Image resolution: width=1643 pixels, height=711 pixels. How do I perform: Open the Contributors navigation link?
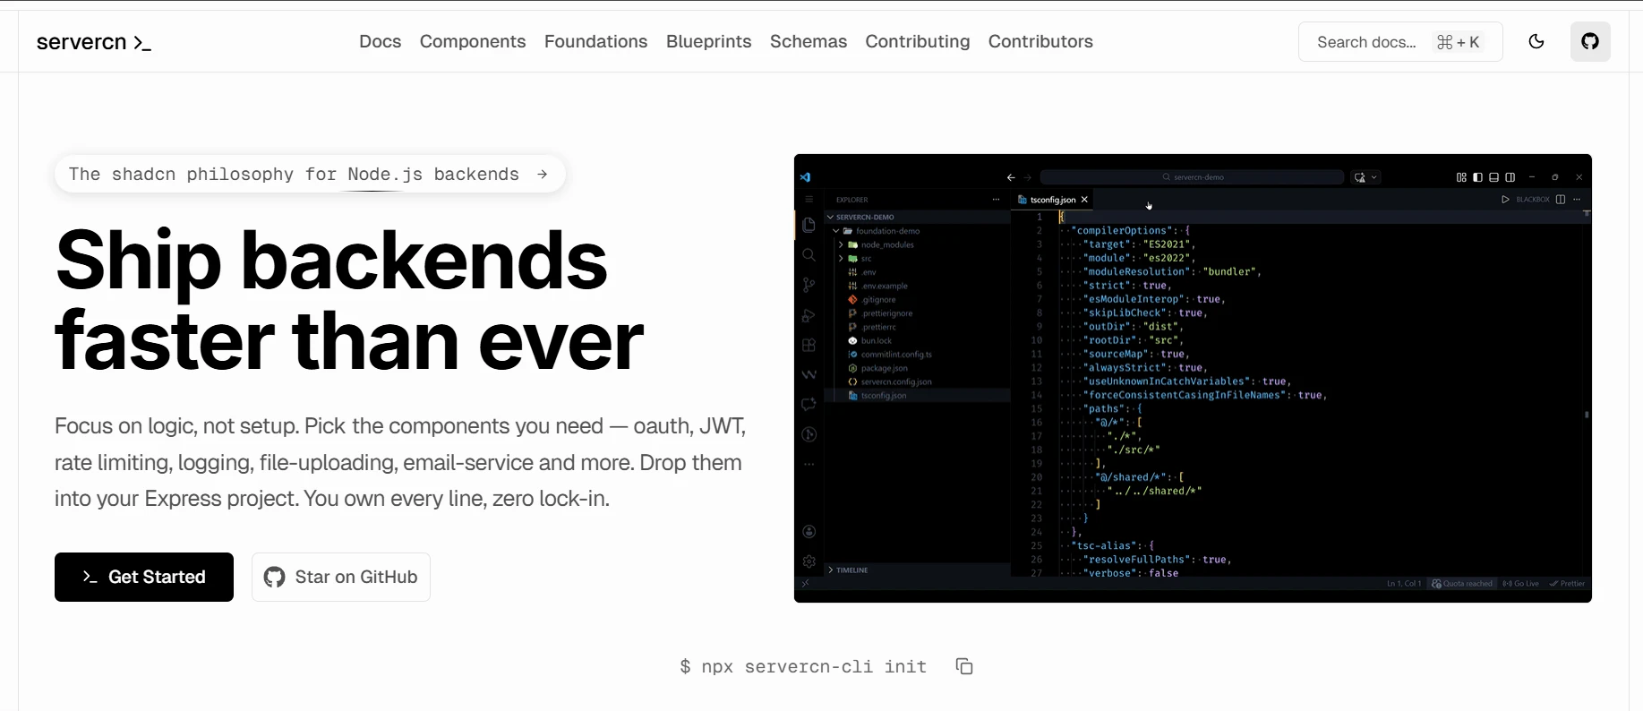[x=1040, y=41]
